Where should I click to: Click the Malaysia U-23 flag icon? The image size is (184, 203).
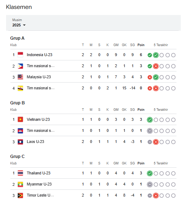click(20, 77)
